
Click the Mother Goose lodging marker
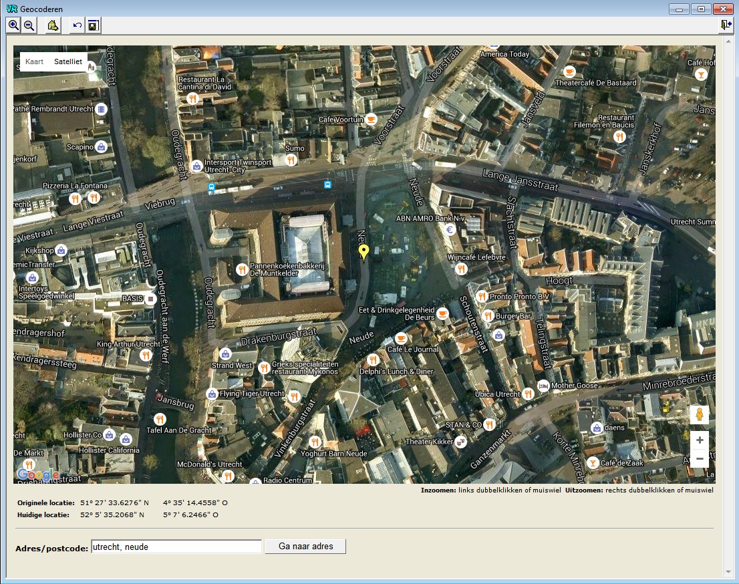click(x=543, y=386)
